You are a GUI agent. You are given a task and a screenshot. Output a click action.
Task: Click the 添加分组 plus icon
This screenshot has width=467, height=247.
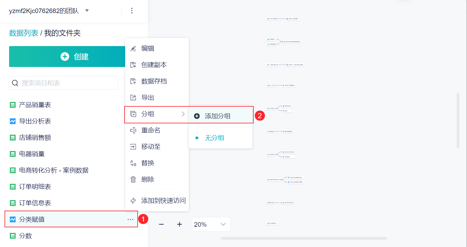point(197,116)
